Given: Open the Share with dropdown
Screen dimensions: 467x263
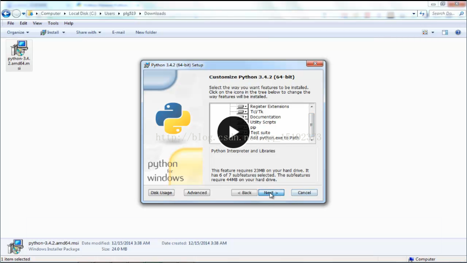Looking at the screenshot, I should [x=88, y=33].
